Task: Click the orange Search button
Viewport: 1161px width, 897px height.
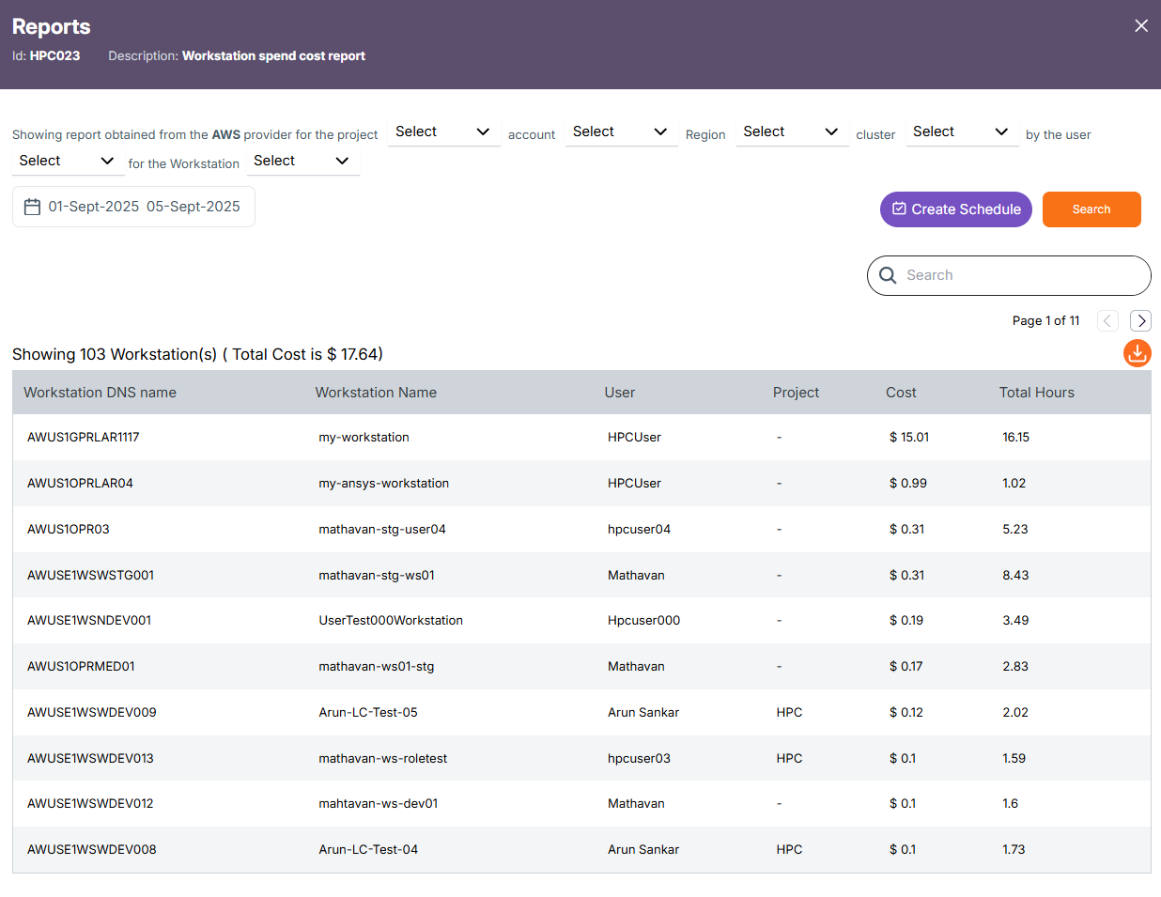Action: click(x=1091, y=209)
